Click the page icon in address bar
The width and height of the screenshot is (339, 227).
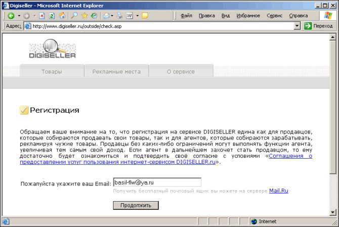[28, 26]
